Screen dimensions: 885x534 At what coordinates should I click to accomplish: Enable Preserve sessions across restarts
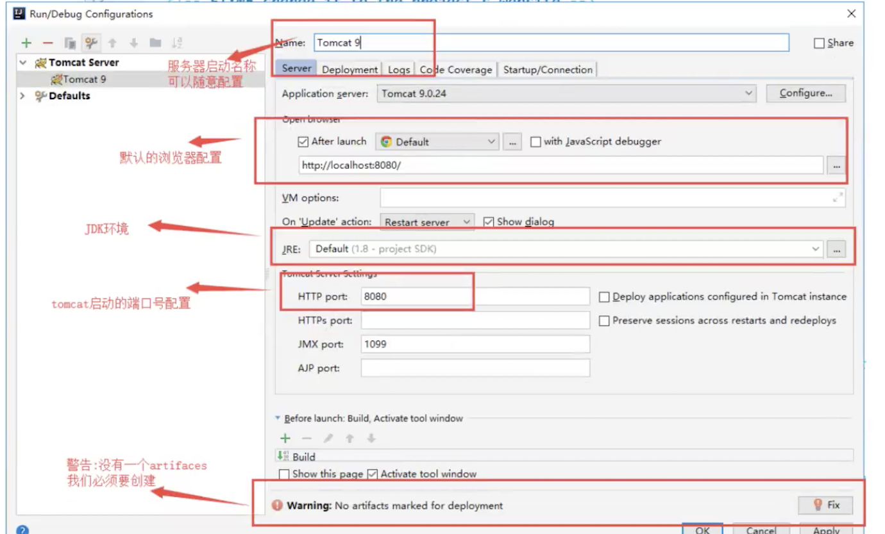tap(604, 321)
